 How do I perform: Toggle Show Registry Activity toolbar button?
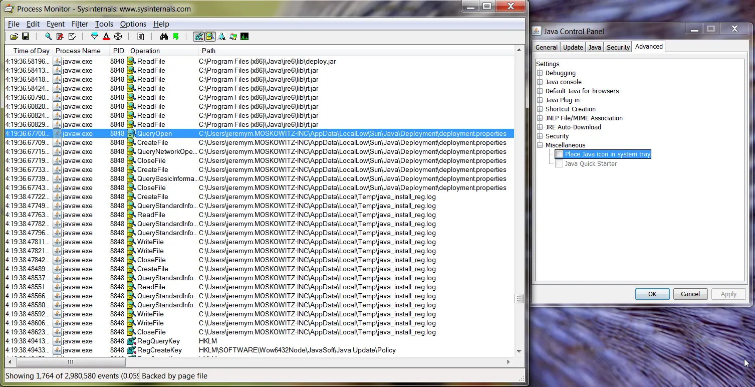tap(198, 37)
